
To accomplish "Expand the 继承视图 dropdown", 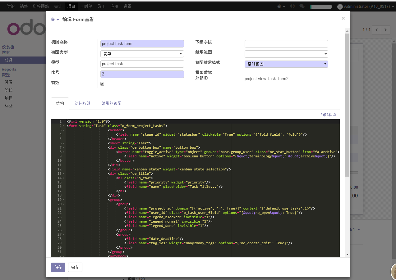I will click(286, 54).
